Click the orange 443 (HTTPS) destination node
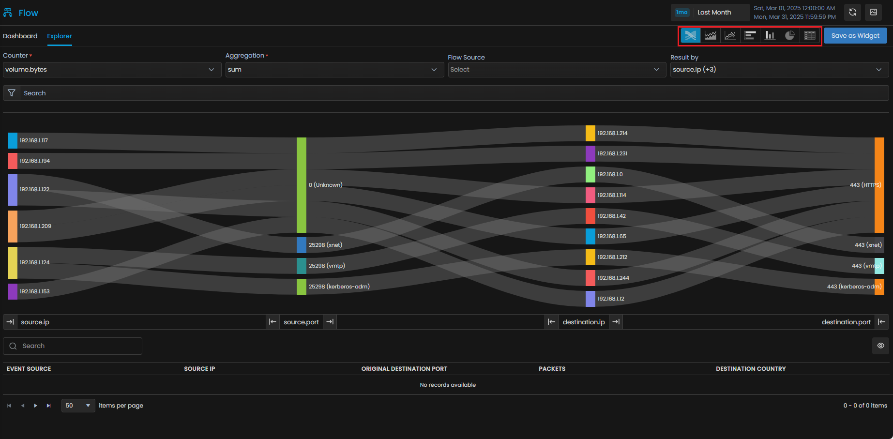The width and height of the screenshot is (893, 439). point(879,185)
